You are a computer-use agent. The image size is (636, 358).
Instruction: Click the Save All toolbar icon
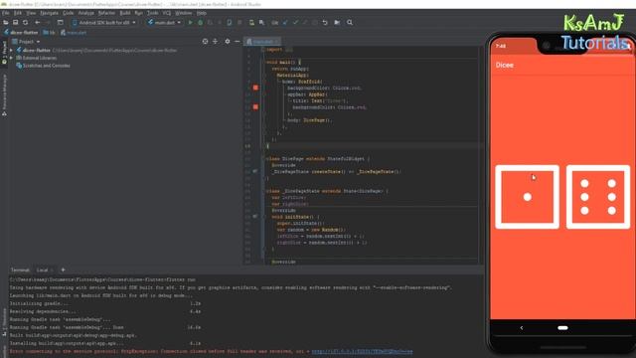(16, 23)
